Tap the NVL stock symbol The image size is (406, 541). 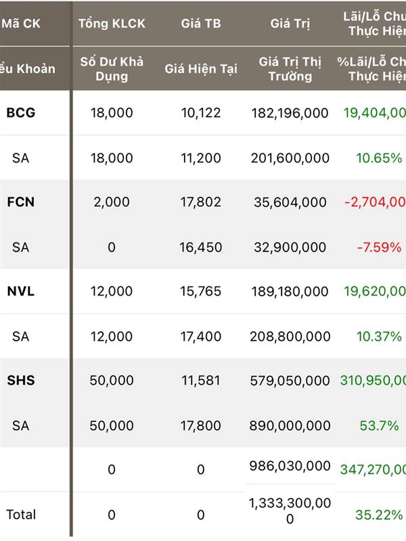tap(21, 291)
